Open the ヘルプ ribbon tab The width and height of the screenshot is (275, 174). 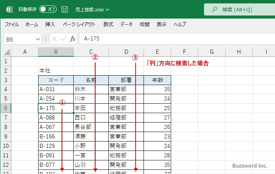(x=179, y=24)
